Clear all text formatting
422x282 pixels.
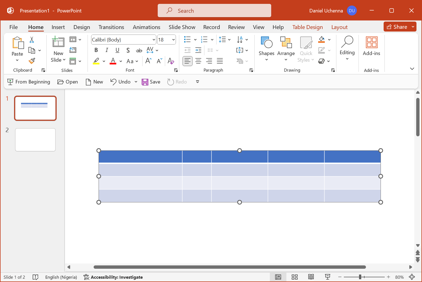point(171,61)
